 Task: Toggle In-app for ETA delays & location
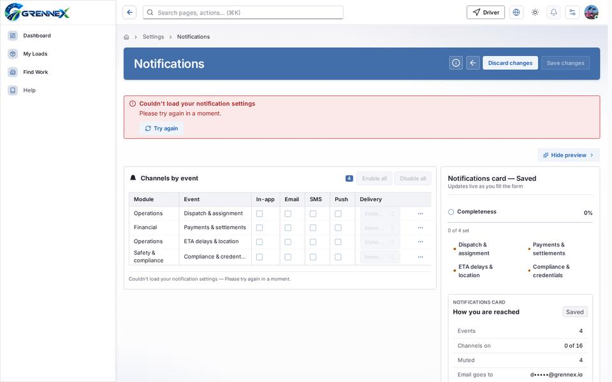tap(259, 242)
